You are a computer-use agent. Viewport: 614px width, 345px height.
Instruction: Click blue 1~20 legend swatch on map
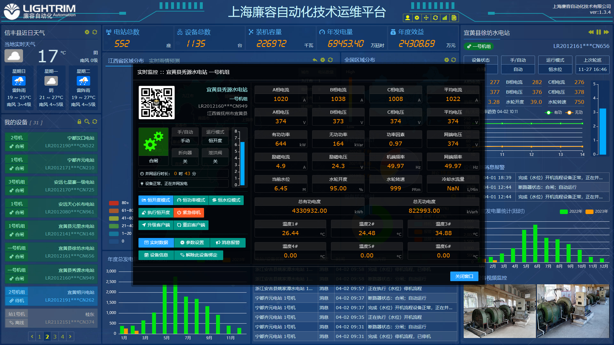point(114,234)
